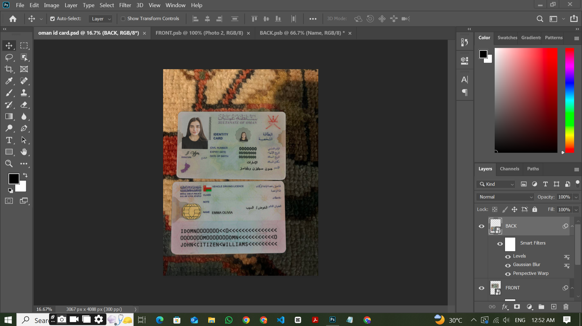Image resolution: width=582 pixels, height=326 pixels.
Task: Open the Auto-Select Layer dropdown
Action: click(x=101, y=19)
